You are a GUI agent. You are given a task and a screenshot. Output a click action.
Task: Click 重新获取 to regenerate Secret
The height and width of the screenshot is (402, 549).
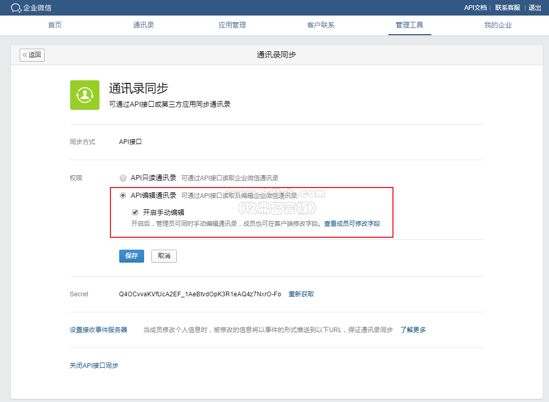coord(301,294)
